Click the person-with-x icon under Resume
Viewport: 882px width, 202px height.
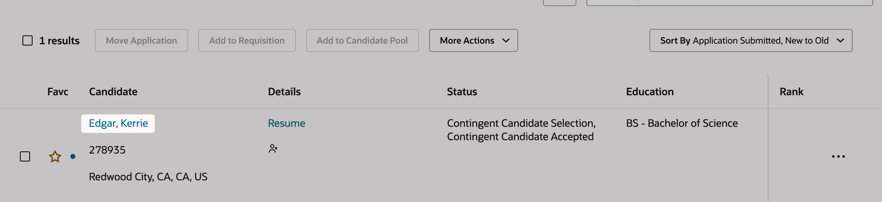point(273,148)
